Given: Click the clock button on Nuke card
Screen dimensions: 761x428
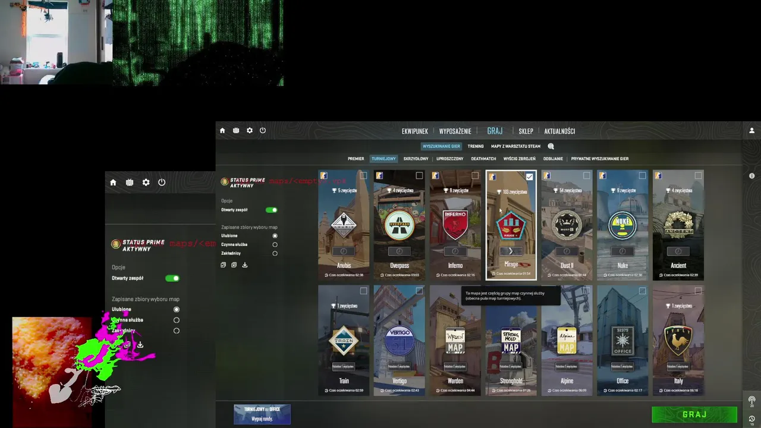Looking at the screenshot, I should (x=622, y=251).
